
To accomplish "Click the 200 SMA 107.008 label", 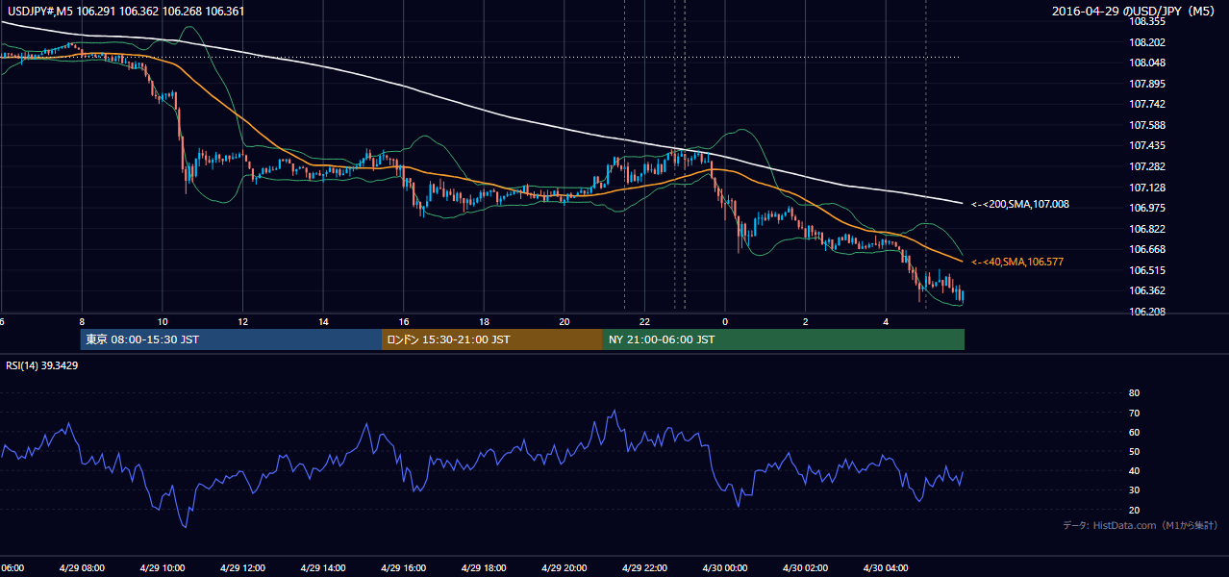I will click(1019, 204).
